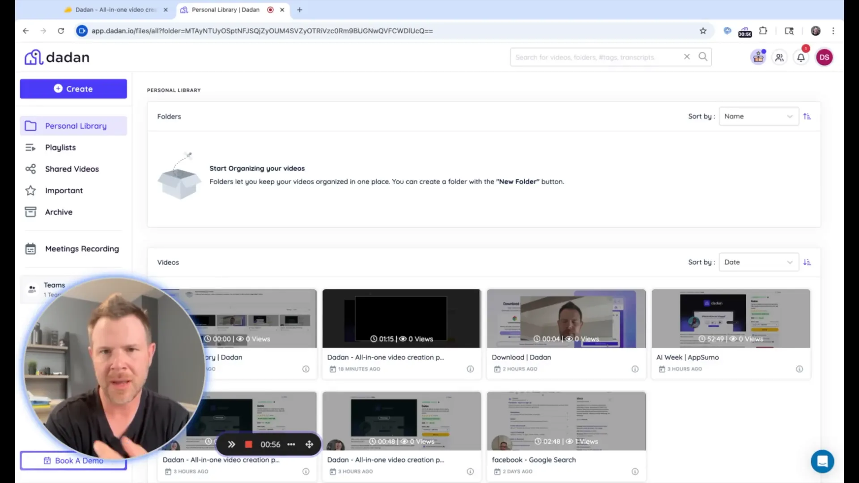Image resolution: width=859 pixels, height=483 pixels.
Task: Open the AI Week | AppSumo thumbnail
Action: pos(731,318)
